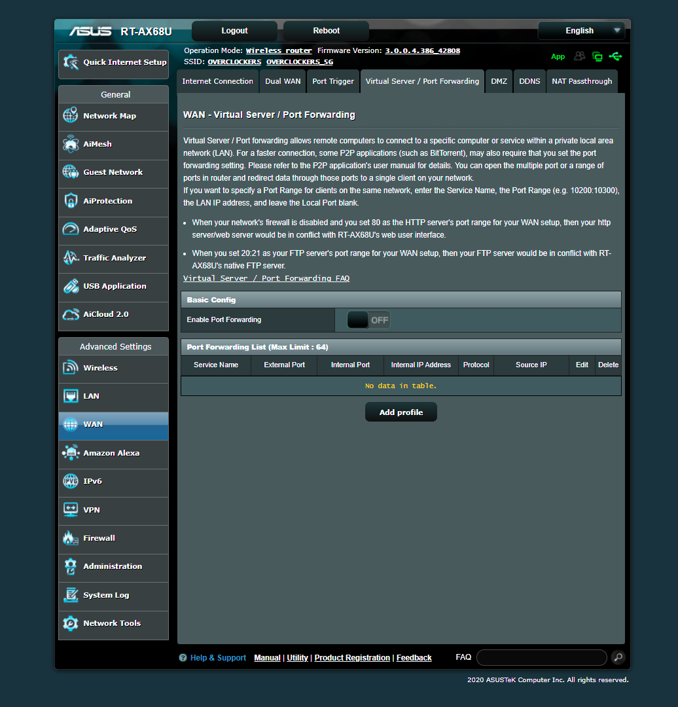Toggle Enable Port Forwarding switch on
678x707 pixels.
[x=368, y=319]
